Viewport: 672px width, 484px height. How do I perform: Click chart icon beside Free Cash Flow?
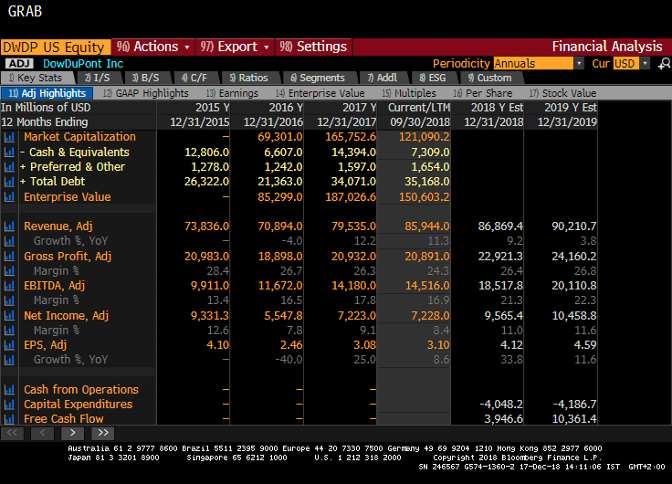(9, 419)
